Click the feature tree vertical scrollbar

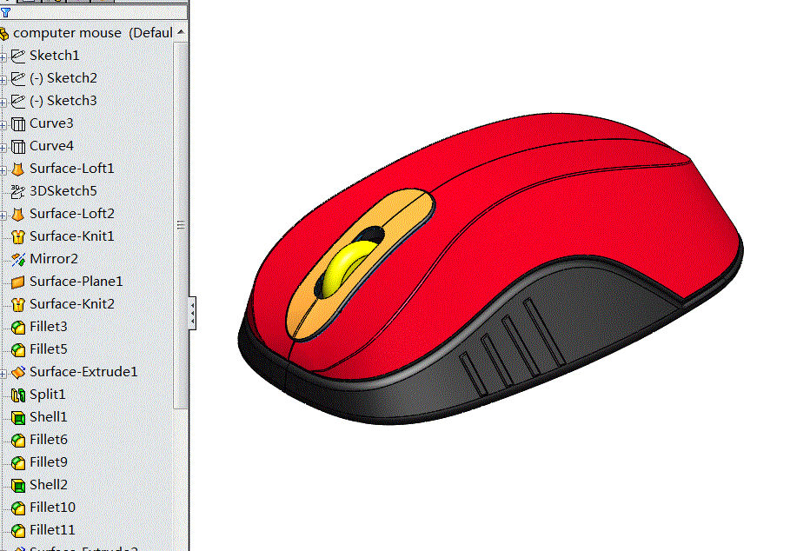click(183, 223)
